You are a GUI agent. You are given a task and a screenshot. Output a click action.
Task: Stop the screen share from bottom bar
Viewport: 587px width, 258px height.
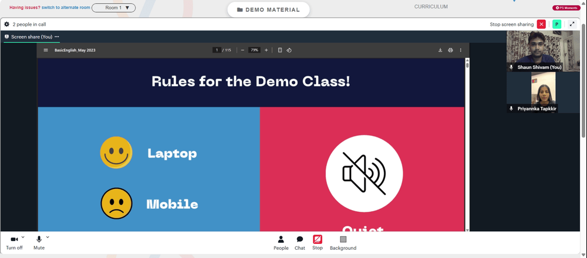click(x=318, y=243)
